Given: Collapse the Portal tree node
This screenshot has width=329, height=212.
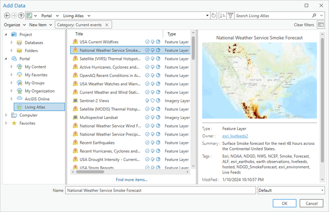Looking at the screenshot, I should (x=6, y=58).
